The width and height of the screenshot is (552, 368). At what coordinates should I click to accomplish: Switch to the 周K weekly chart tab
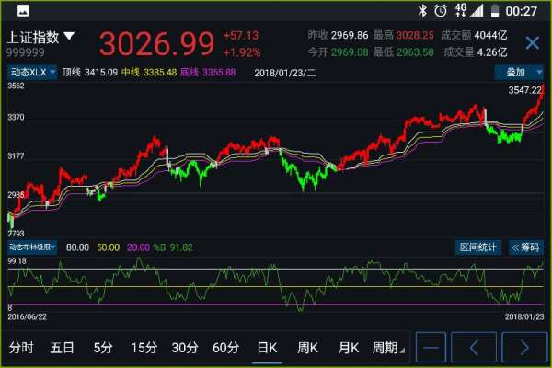[x=307, y=348]
